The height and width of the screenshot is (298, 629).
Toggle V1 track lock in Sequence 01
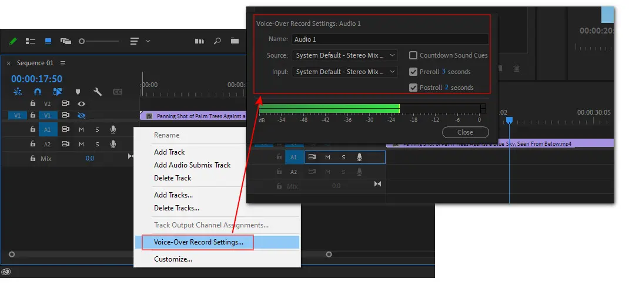pos(33,116)
